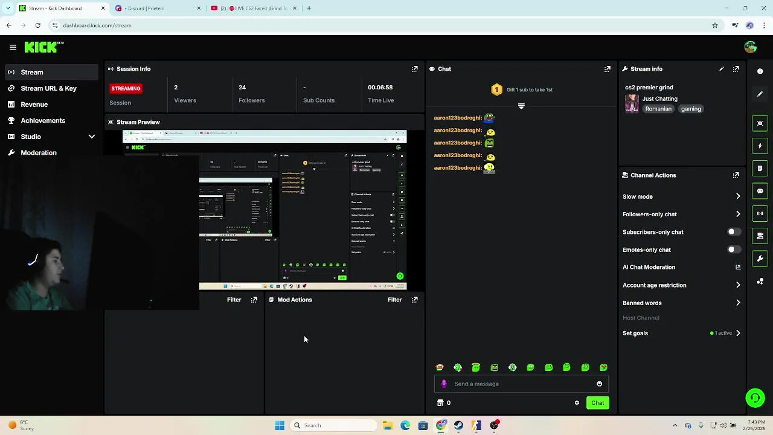The height and width of the screenshot is (435, 773).
Task: Open the chat shop icon with count 0
Action: [444, 403]
